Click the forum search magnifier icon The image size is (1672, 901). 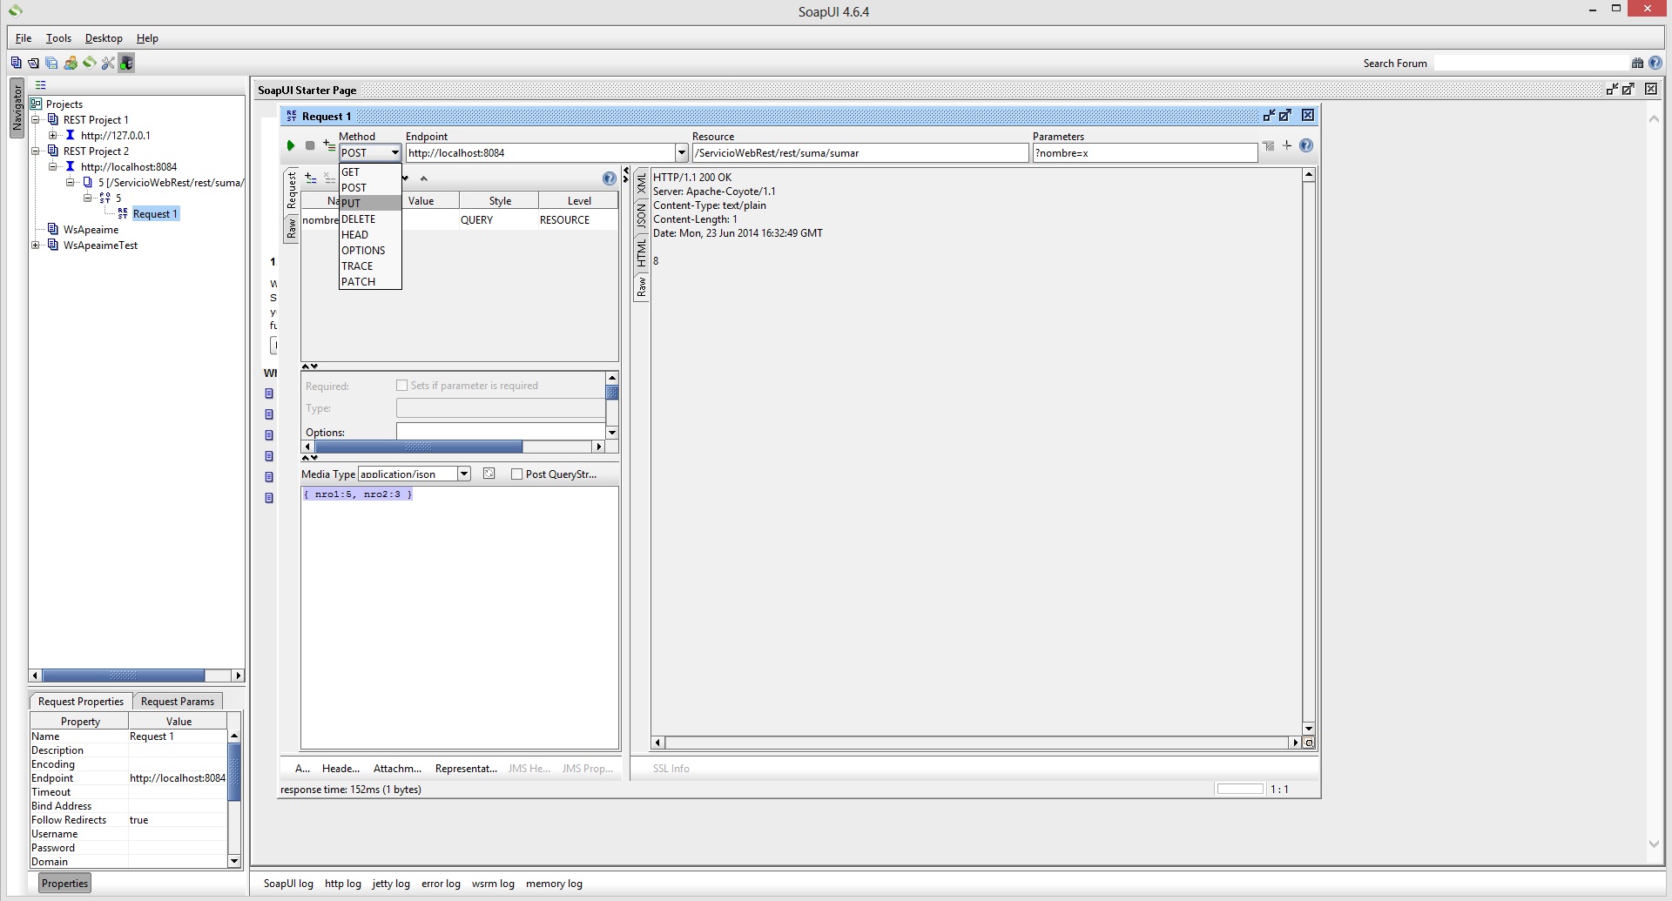pos(1635,63)
